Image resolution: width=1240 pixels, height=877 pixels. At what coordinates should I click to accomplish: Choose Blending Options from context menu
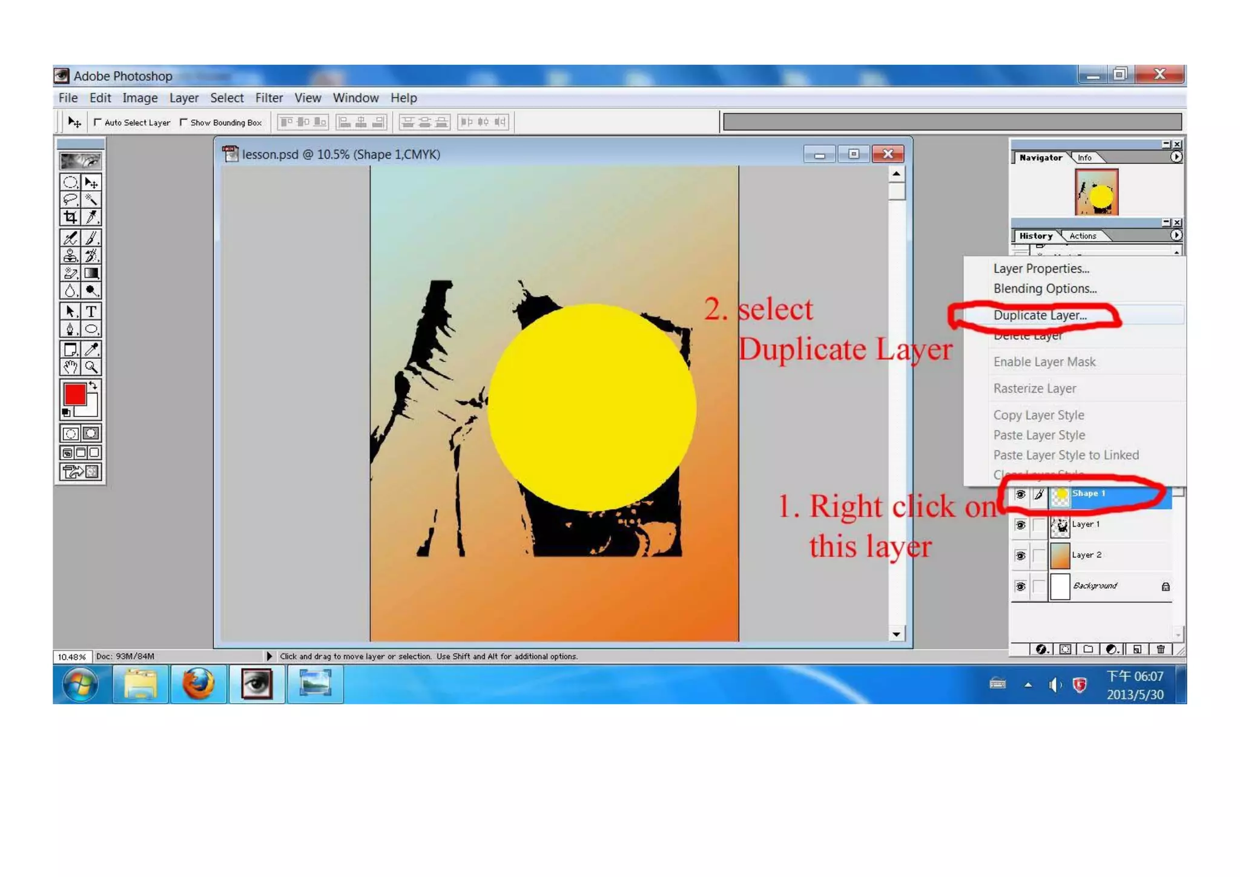(1073, 289)
